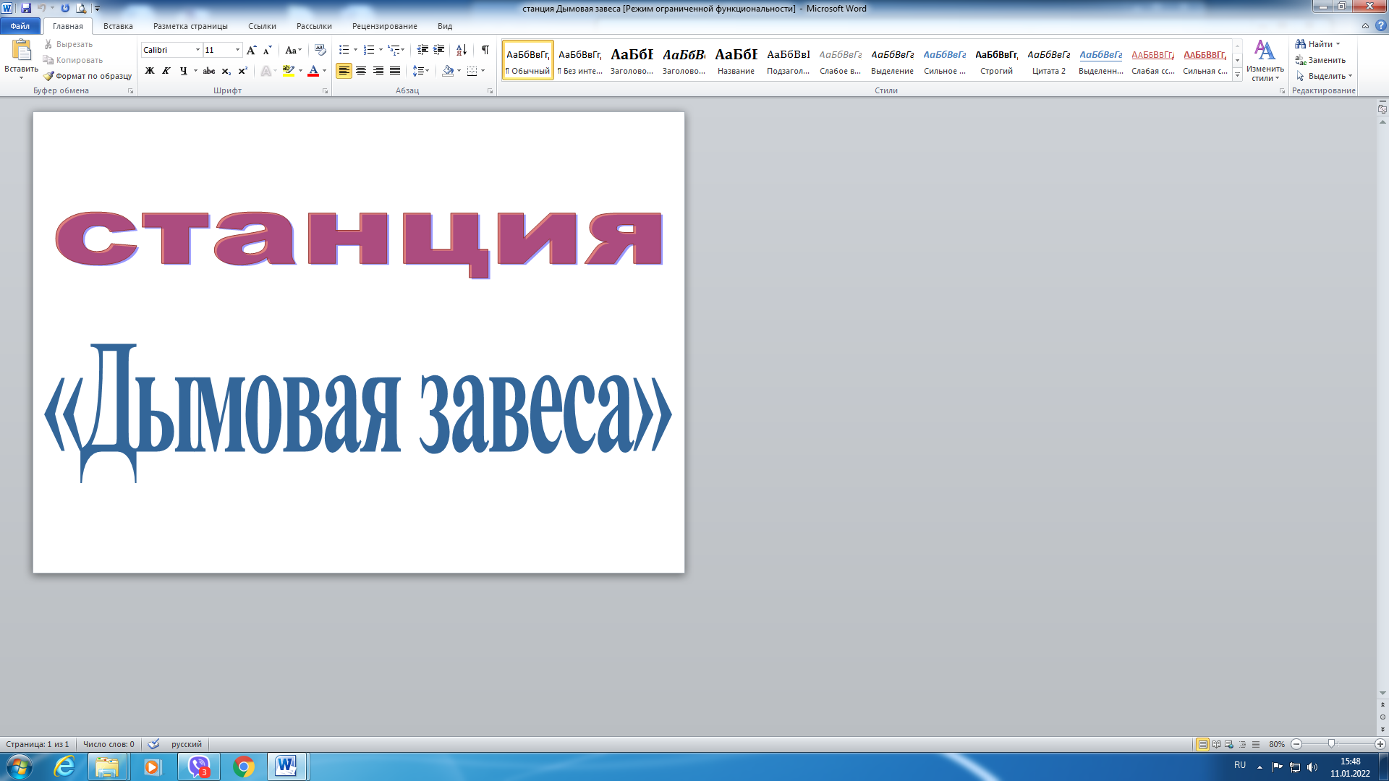The width and height of the screenshot is (1389, 781).
Task: Click Replace (Заменить) button
Action: pos(1320,60)
